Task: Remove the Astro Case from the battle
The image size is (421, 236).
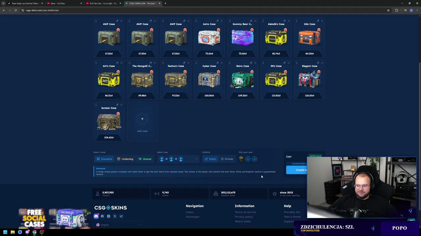Action: [x=221, y=21]
